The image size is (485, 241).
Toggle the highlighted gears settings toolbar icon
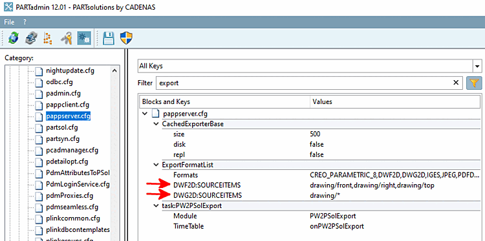tap(84, 38)
